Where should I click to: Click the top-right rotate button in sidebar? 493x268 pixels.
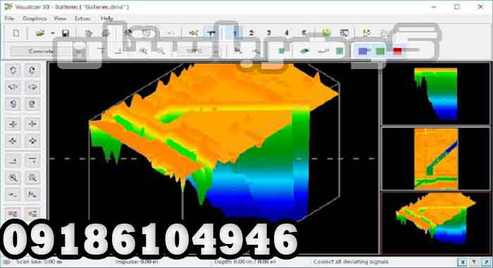click(x=32, y=71)
